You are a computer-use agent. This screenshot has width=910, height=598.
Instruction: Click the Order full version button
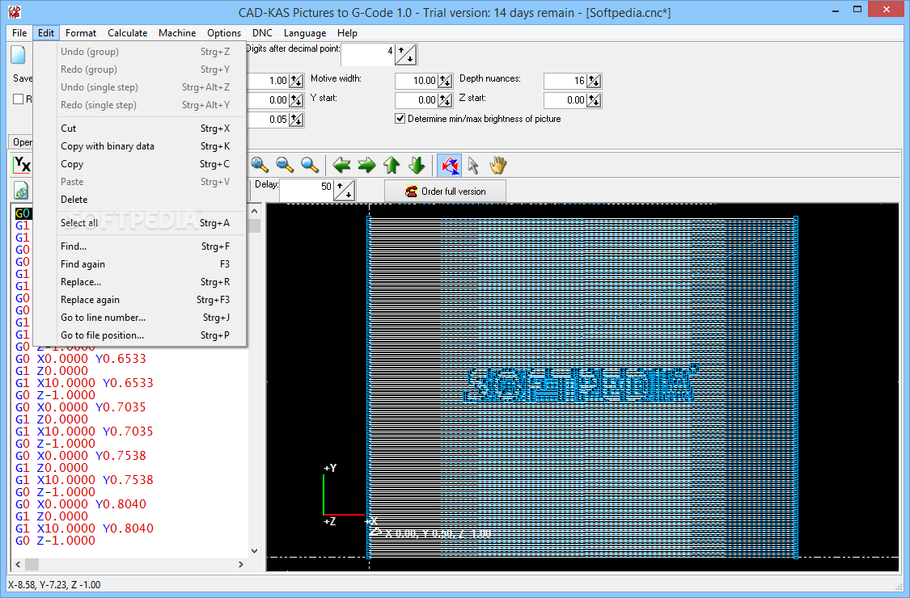click(x=445, y=191)
